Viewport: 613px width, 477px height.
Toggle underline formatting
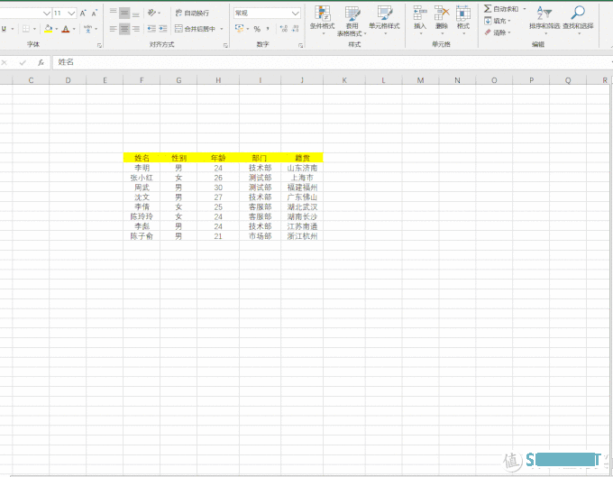point(4,29)
